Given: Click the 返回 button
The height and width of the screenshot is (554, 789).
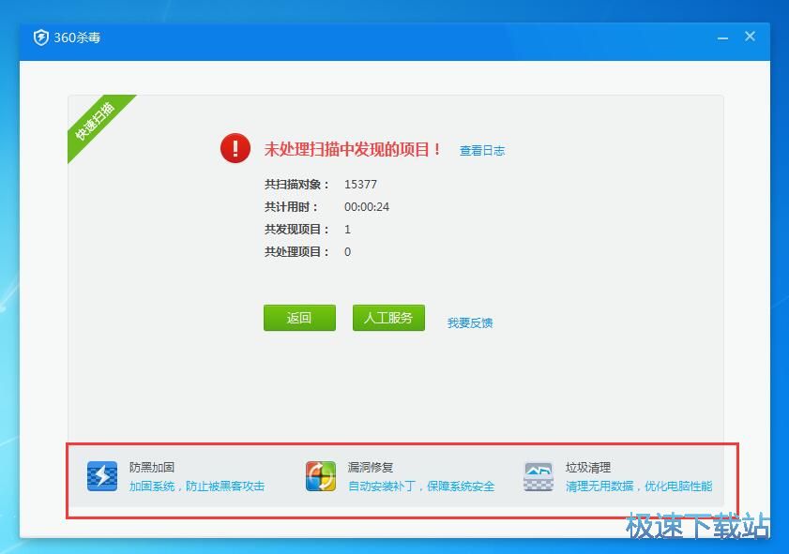Looking at the screenshot, I should [x=299, y=318].
